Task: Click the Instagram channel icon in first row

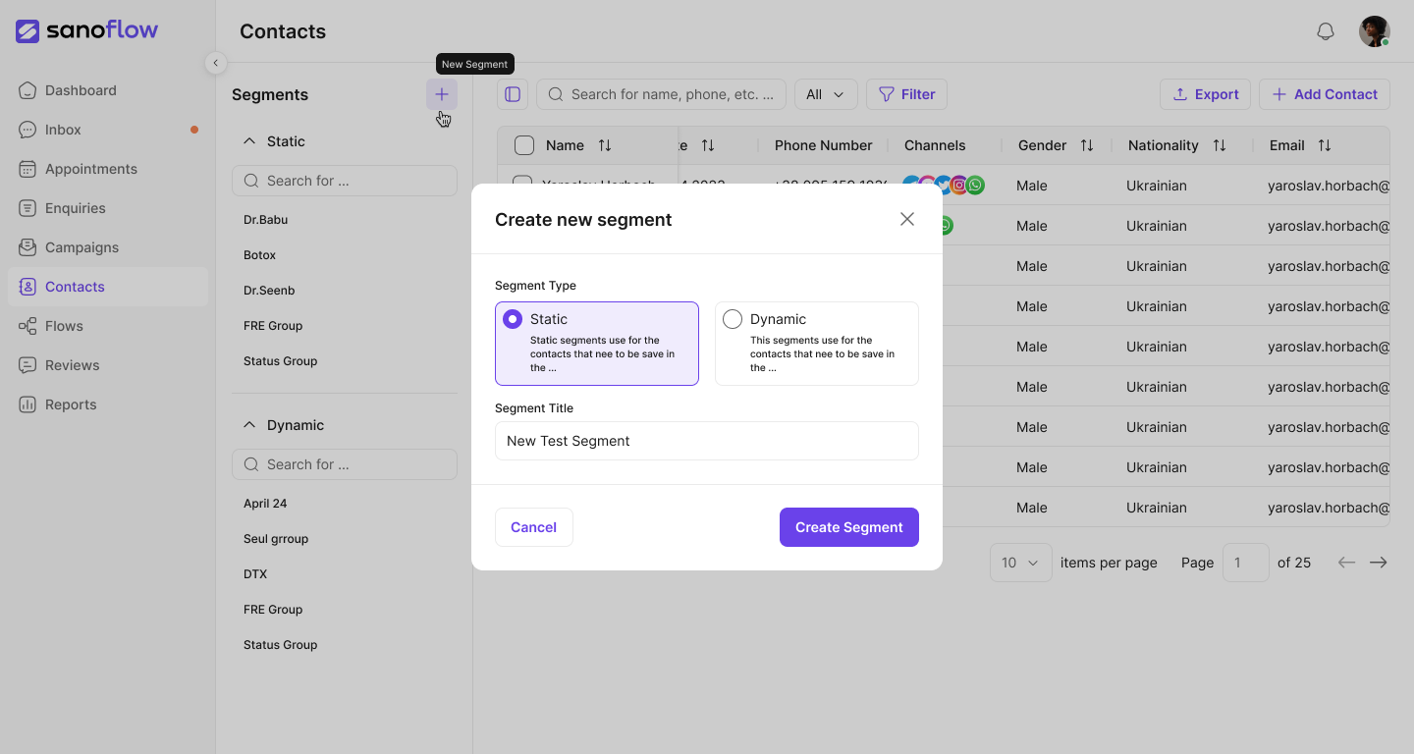Action: (959, 185)
